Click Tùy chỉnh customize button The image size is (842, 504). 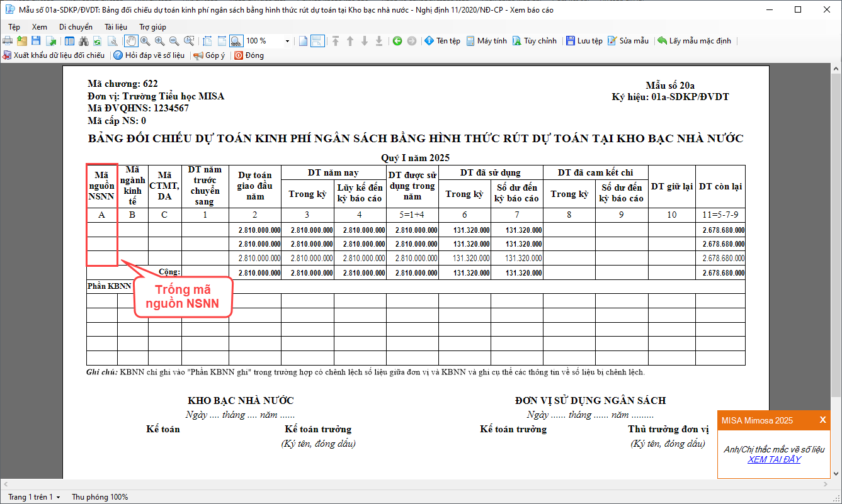pyautogui.click(x=535, y=41)
